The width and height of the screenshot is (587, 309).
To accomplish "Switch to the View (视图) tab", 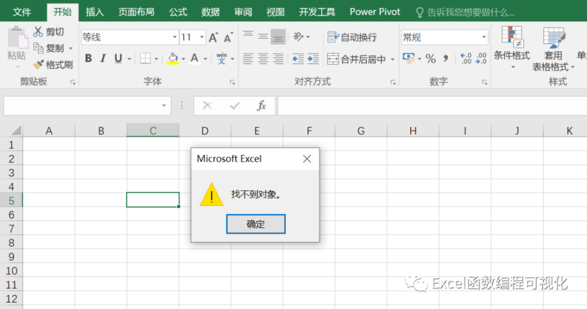I will [x=275, y=12].
